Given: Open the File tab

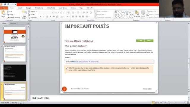Looking at the screenshot, I should (4, 8).
